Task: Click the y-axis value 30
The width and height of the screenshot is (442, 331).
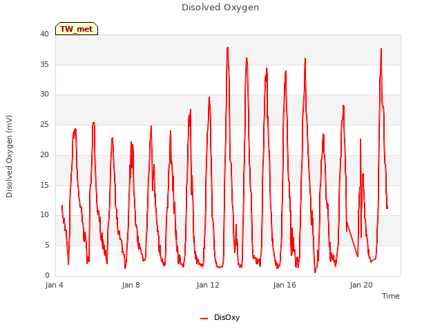Action: 44,94
